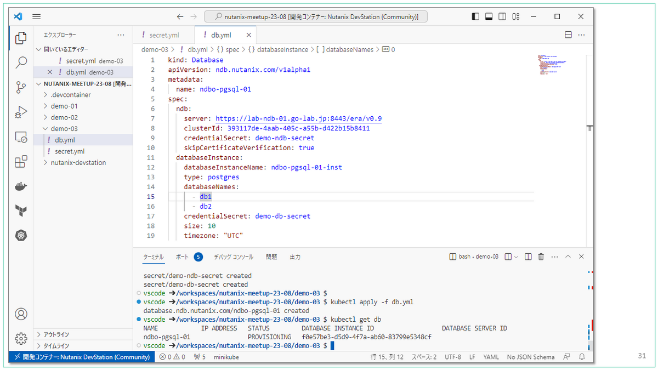This screenshot has width=658, height=370.
Task: Open the Remote Explorer view
Action: 21,137
